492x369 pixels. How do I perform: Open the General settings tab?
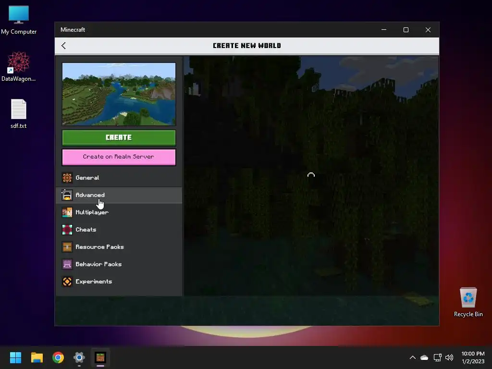(119, 178)
